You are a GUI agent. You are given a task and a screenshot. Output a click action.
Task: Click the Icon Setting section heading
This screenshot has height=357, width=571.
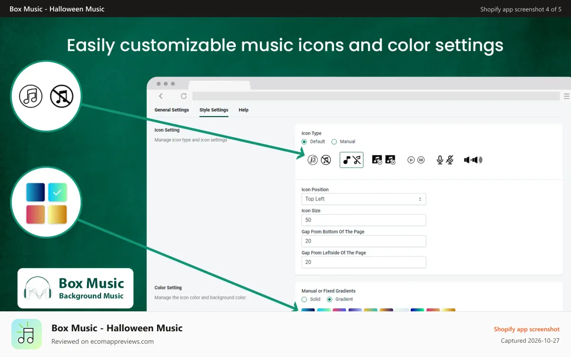pos(167,130)
